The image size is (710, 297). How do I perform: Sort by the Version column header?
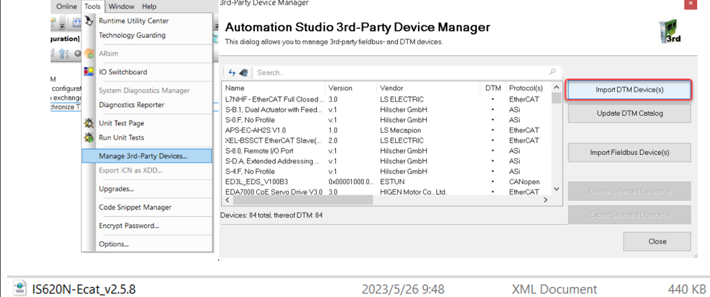click(x=351, y=88)
